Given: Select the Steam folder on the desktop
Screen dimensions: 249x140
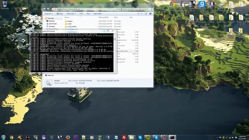Looking at the screenshot, I should click(211, 19).
